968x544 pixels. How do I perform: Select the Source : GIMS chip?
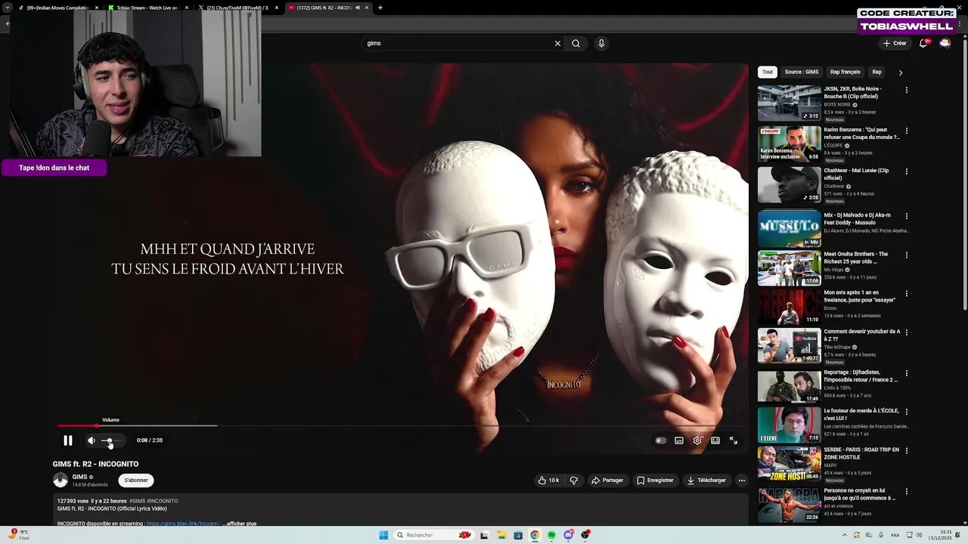click(802, 72)
